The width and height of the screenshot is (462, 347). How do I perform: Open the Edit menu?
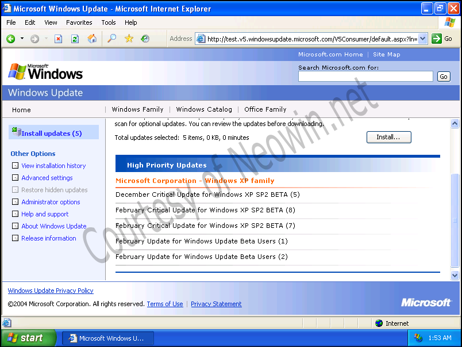tap(30, 22)
